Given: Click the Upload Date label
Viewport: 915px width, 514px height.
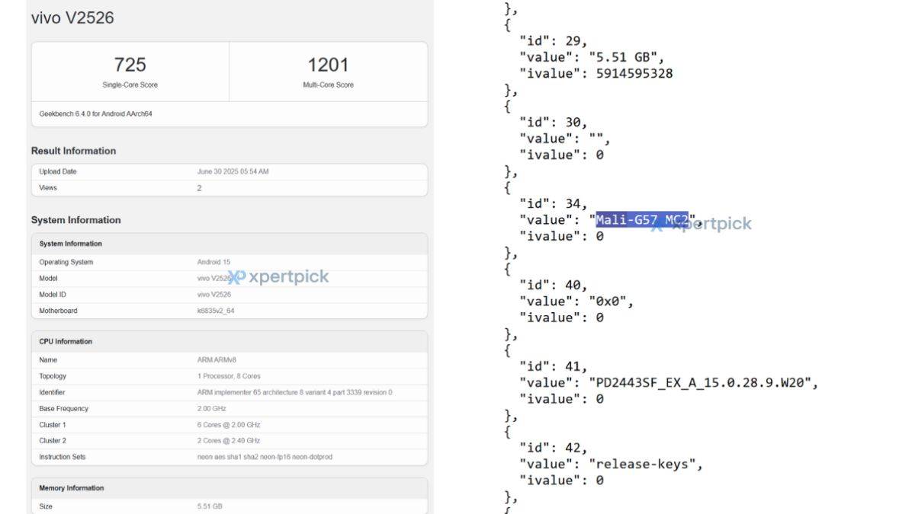Looking at the screenshot, I should [58, 171].
